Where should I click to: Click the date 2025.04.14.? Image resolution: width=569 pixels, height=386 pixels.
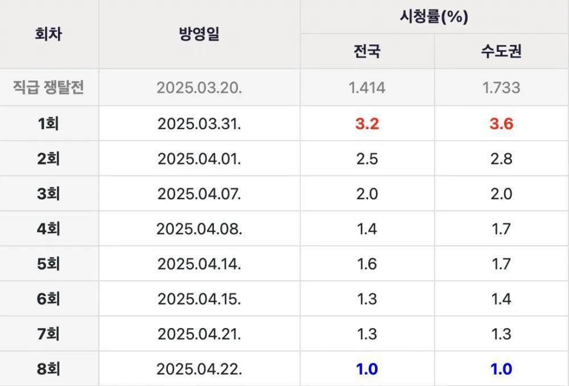[199, 264]
